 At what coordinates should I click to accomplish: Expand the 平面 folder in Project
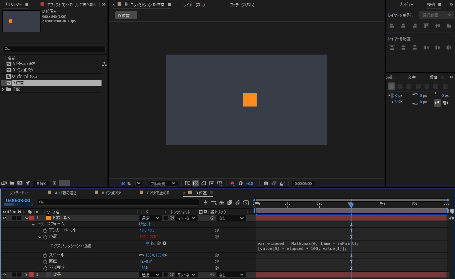[x=3, y=89]
